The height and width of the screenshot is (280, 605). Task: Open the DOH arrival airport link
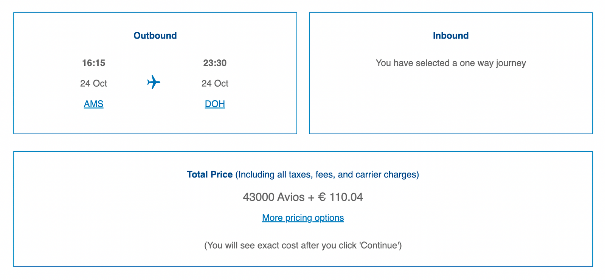click(x=215, y=104)
